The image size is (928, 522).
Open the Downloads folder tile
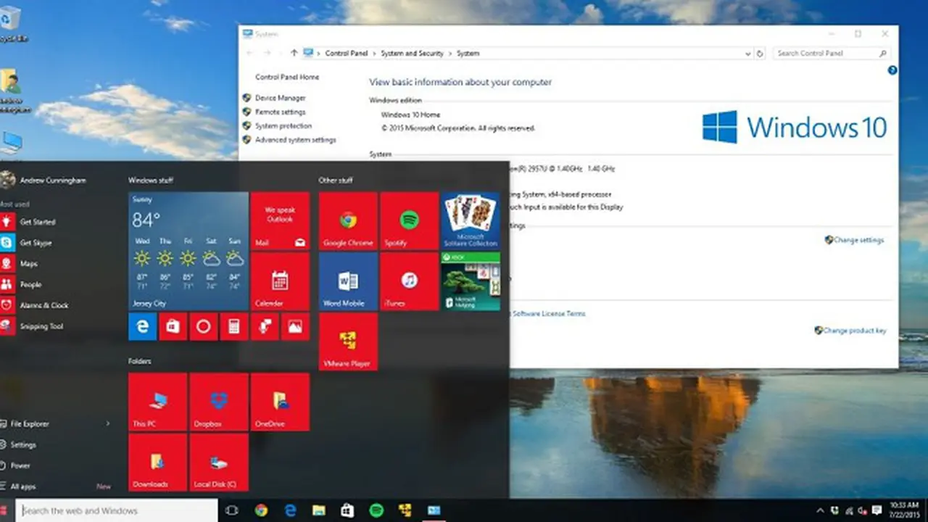click(x=158, y=463)
